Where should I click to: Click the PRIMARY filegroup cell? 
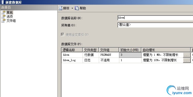tap(109, 55)
